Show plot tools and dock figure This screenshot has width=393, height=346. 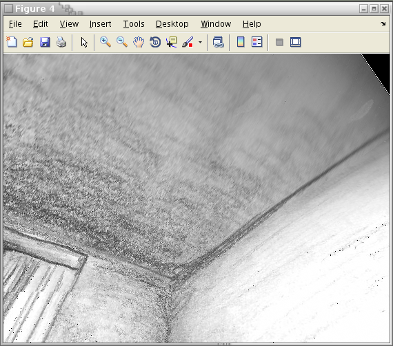[296, 42]
